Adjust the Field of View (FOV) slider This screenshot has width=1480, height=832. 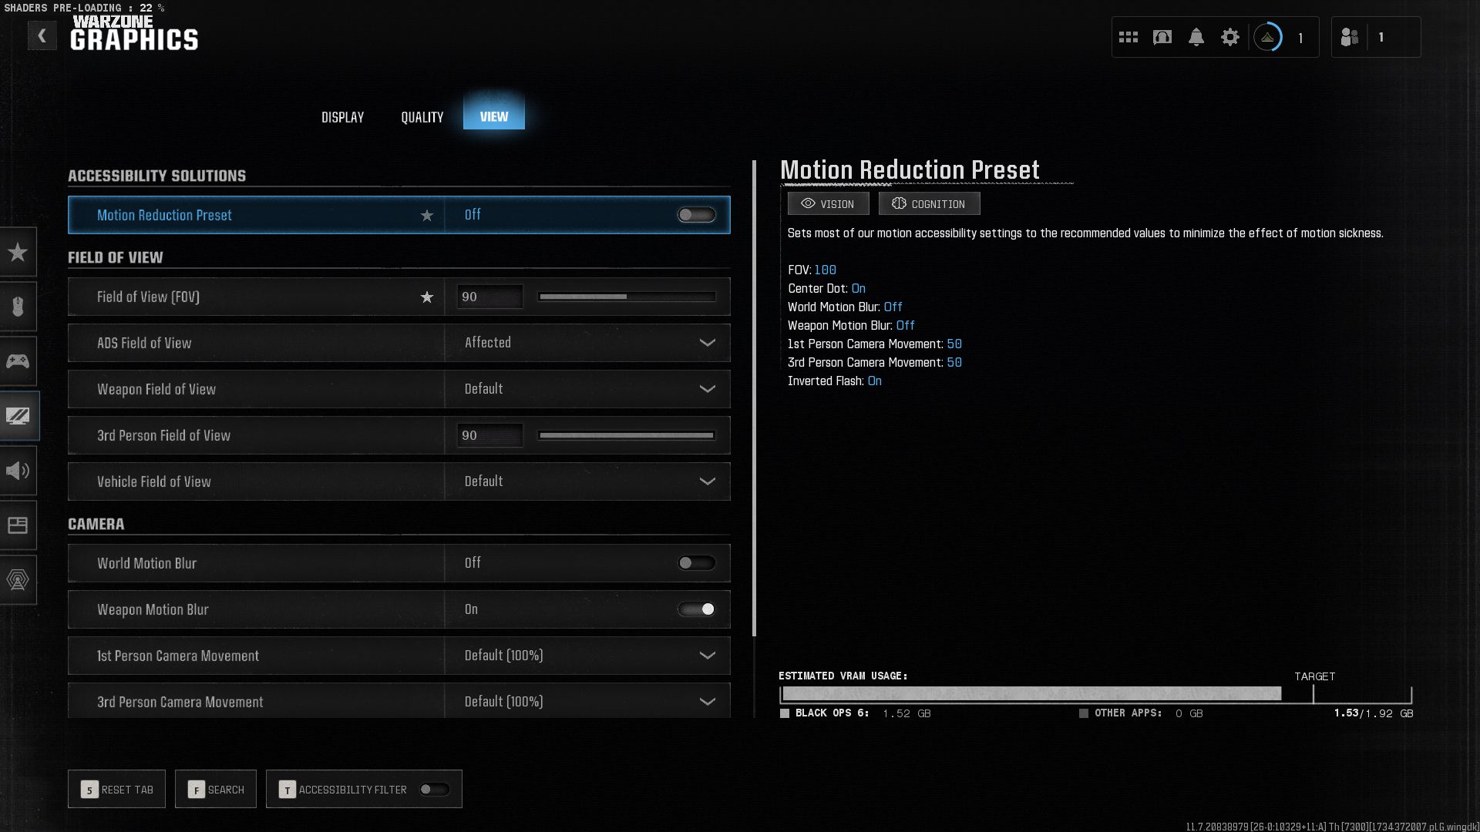pos(626,297)
